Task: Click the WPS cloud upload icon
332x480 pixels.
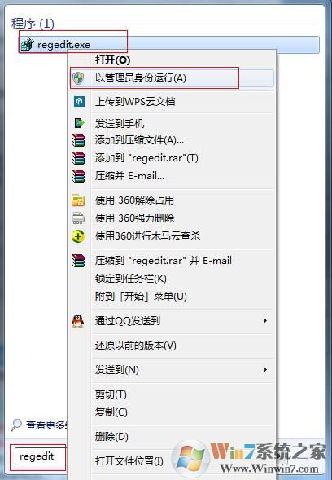Action: click(x=79, y=101)
